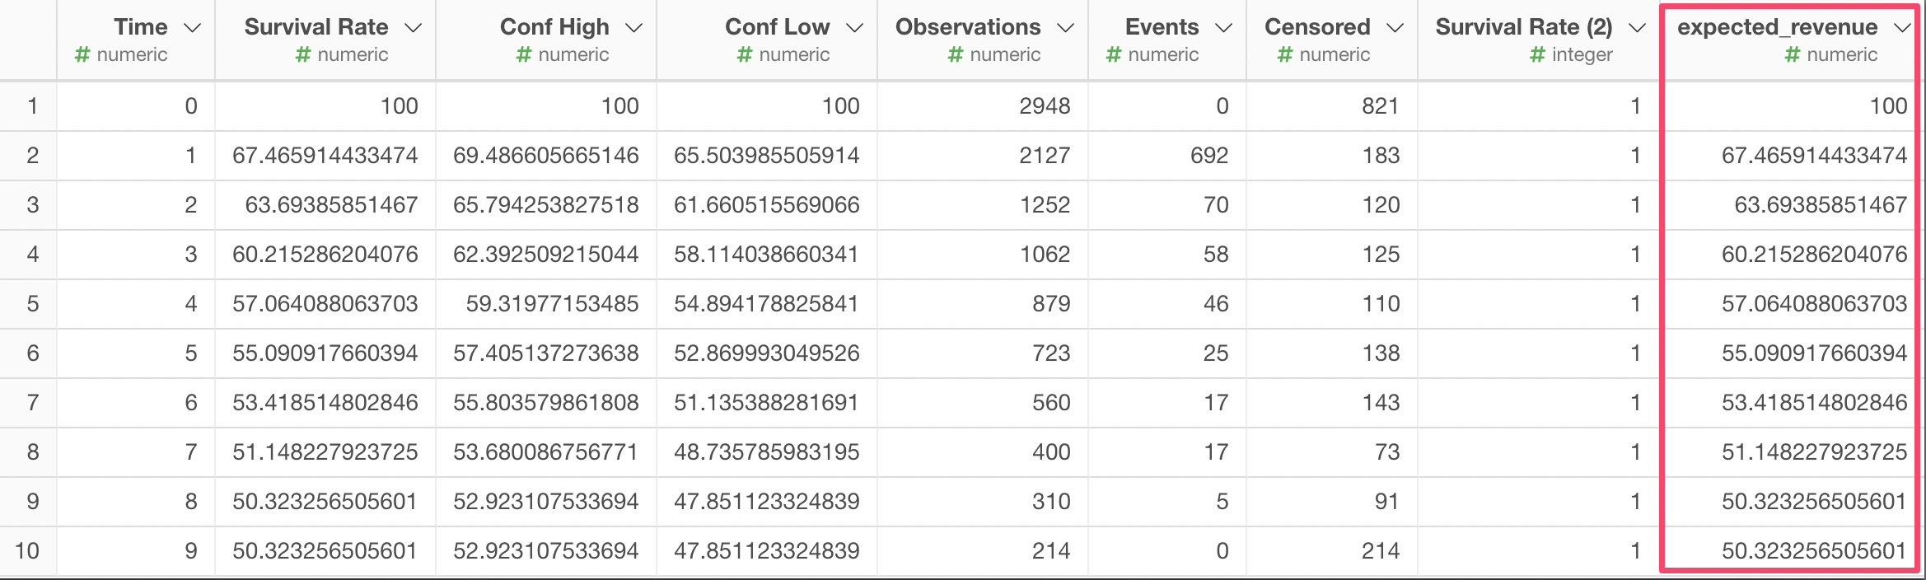This screenshot has height=580, width=1926.
Task: Select row number 10 header
Action: click(27, 551)
